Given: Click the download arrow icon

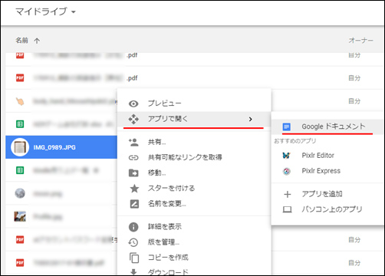Looking at the screenshot, I should [x=134, y=272].
